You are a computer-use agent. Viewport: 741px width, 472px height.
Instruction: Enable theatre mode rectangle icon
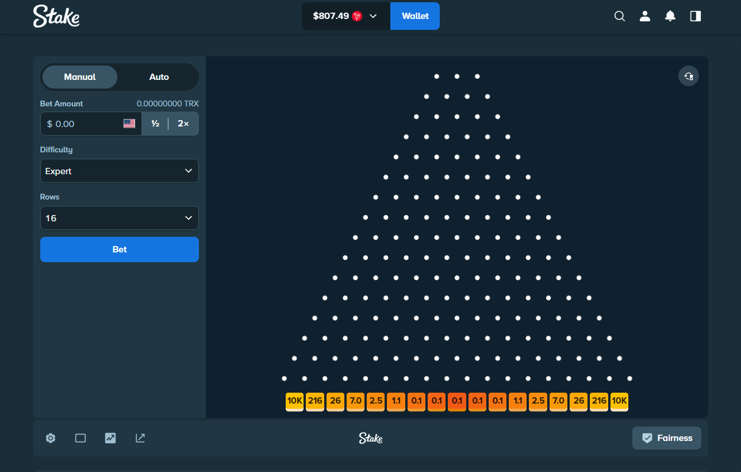(80, 438)
